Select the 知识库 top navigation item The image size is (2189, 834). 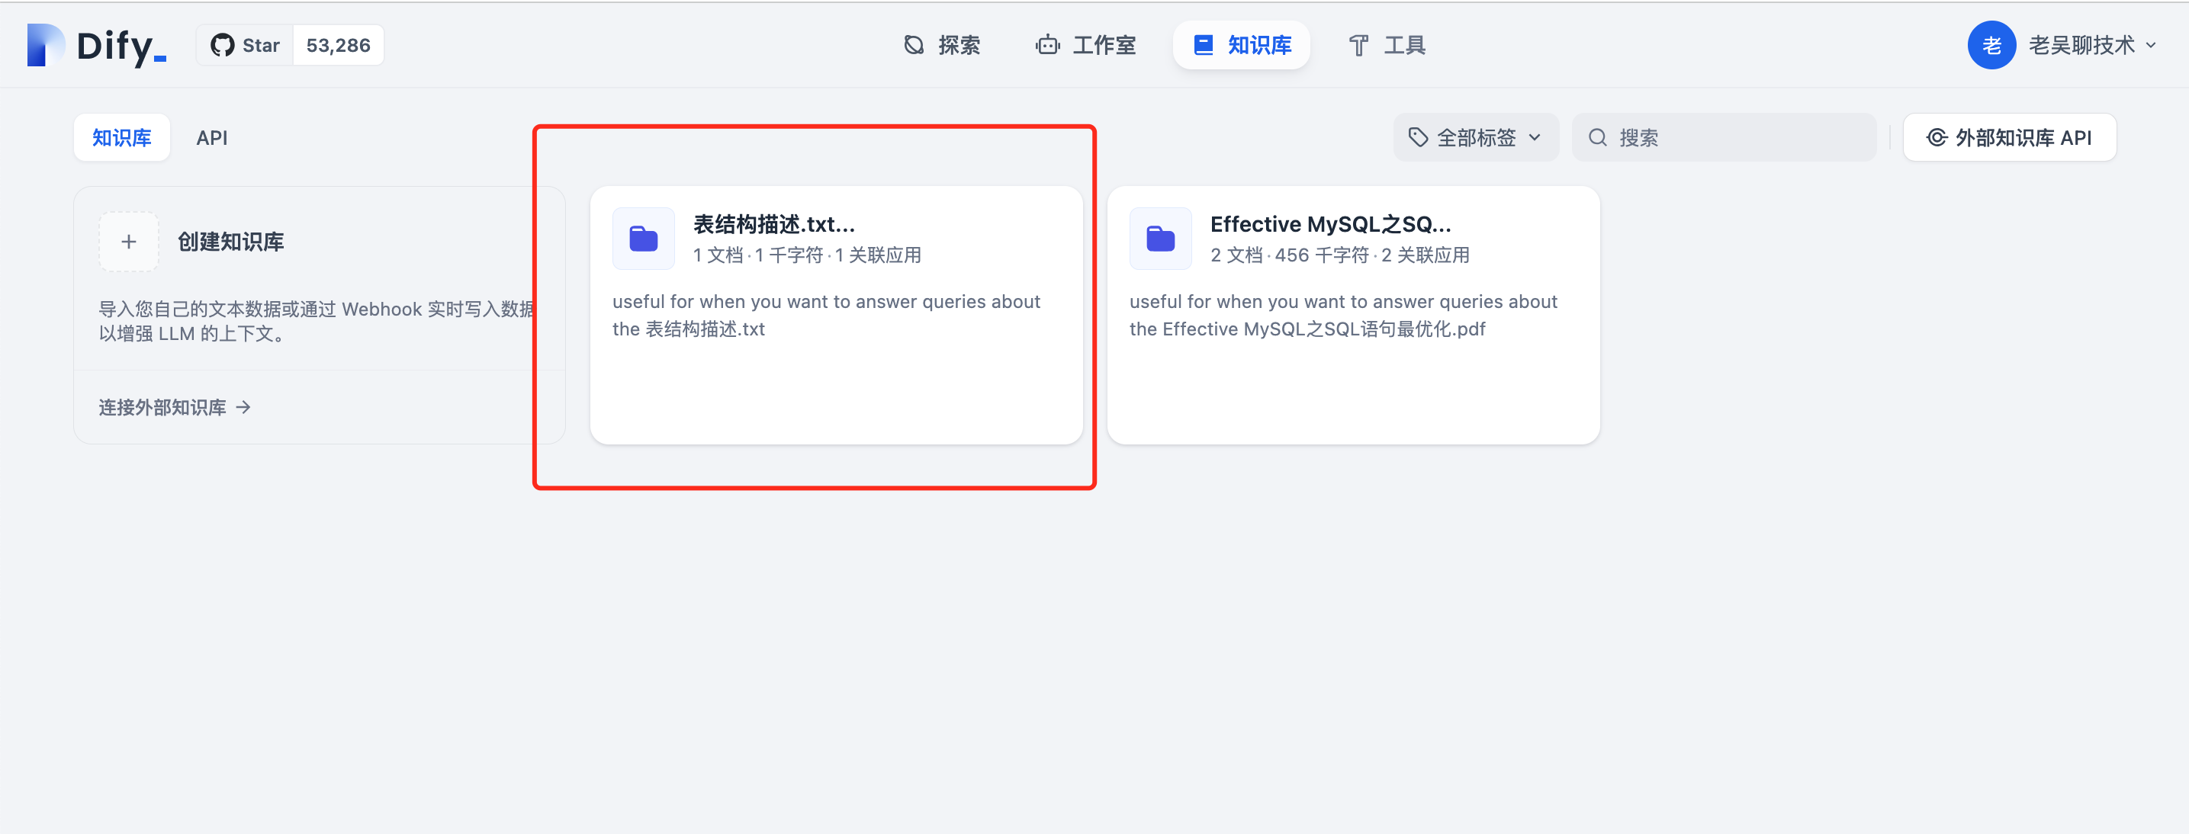pyautogui.click(x=1242, y=45)
